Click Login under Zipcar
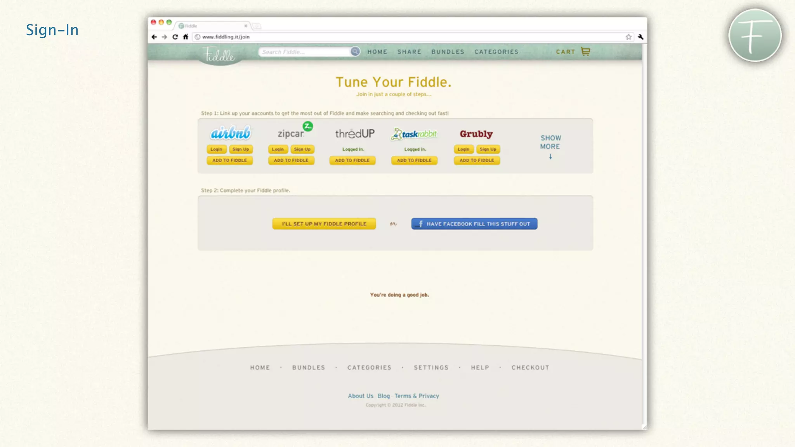Screen dimensions: 795x447 click(x=278, y=149)
